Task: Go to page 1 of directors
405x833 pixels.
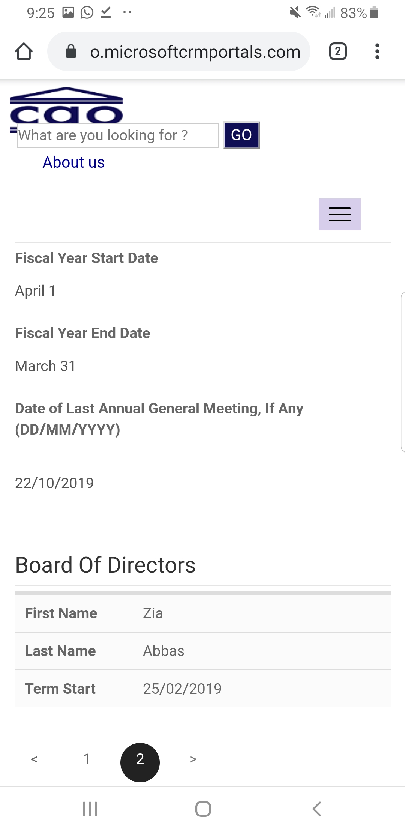Action: click(87, 759)
